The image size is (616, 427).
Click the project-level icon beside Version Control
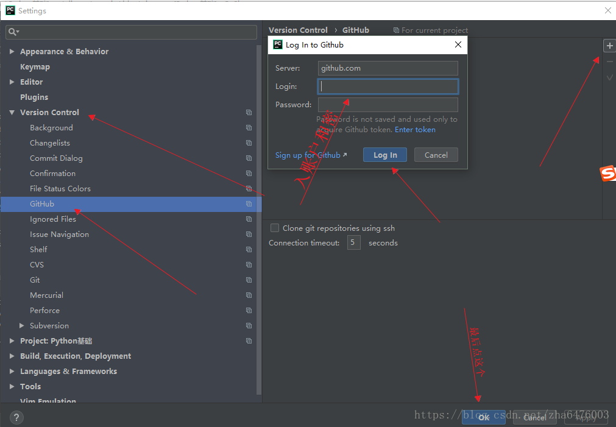point(249,112)
